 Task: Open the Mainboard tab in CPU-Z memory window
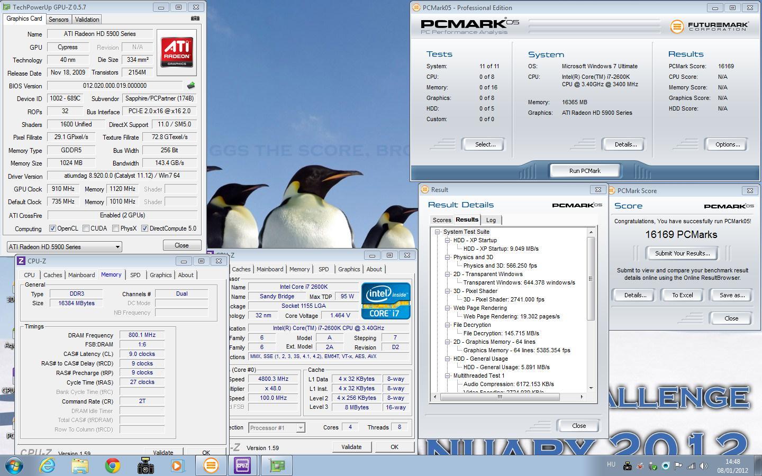[81, 275]
